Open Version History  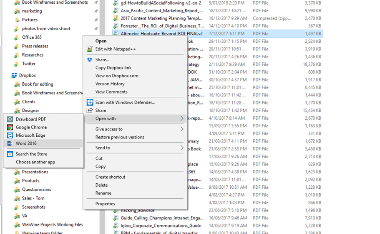pos(110,84)
